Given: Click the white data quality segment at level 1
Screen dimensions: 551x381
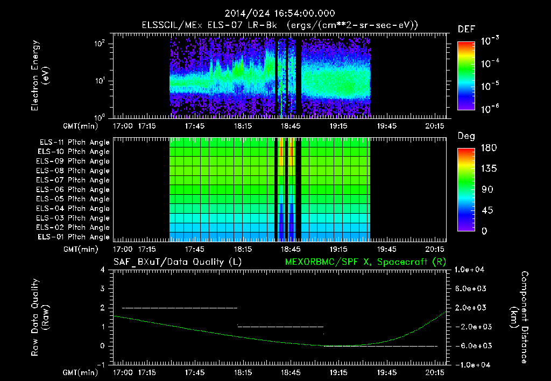Looking at the screenshot, I should (280, 327).
